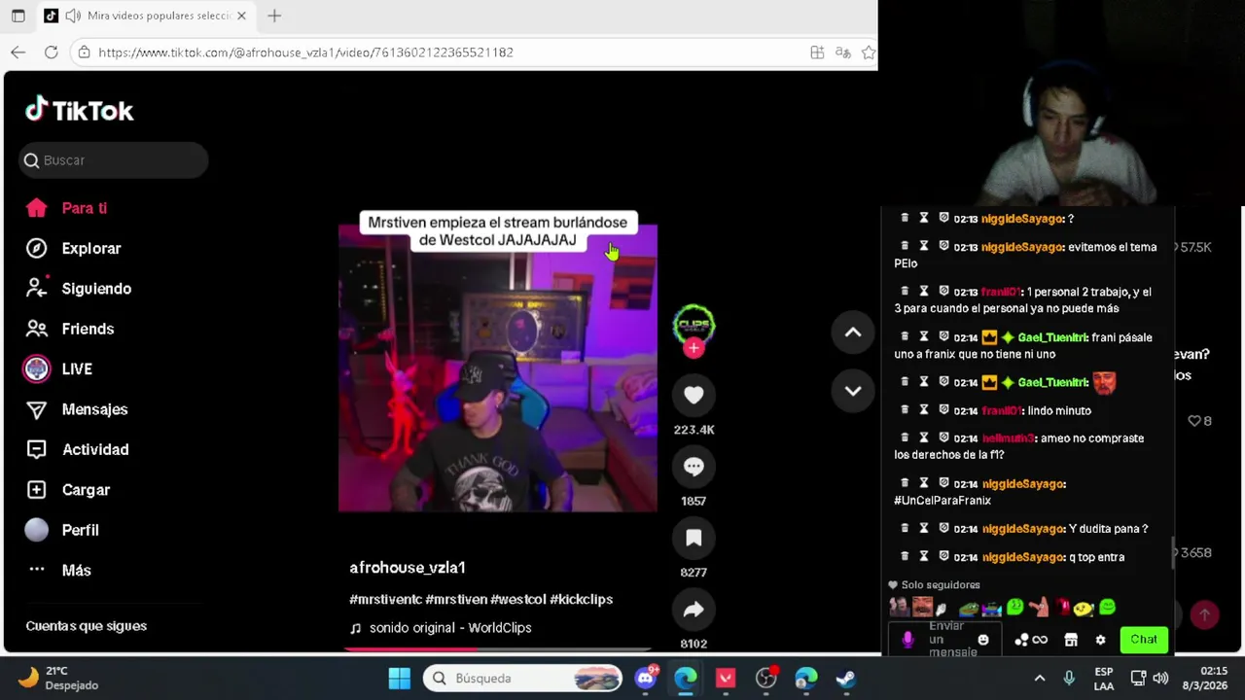Image resolution: width=1245 pixels, height=700 pixels.
Task: Open the channel points infinity icon
Action: click(x=1031, y=640)
